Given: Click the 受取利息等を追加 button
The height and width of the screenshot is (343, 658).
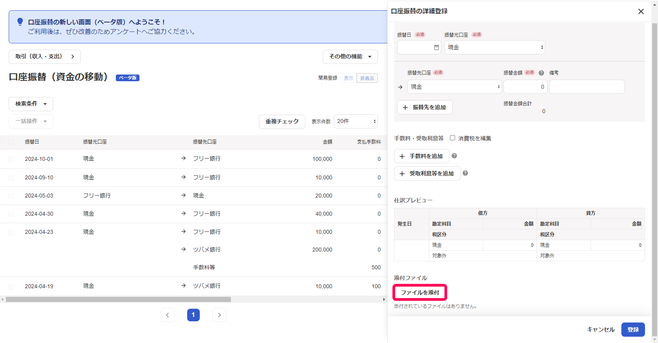Looking at the screenshot, I should (427, 173).
